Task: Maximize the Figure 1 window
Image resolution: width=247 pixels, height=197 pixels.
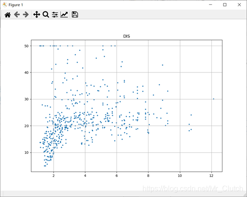Action: coord(225,5)
